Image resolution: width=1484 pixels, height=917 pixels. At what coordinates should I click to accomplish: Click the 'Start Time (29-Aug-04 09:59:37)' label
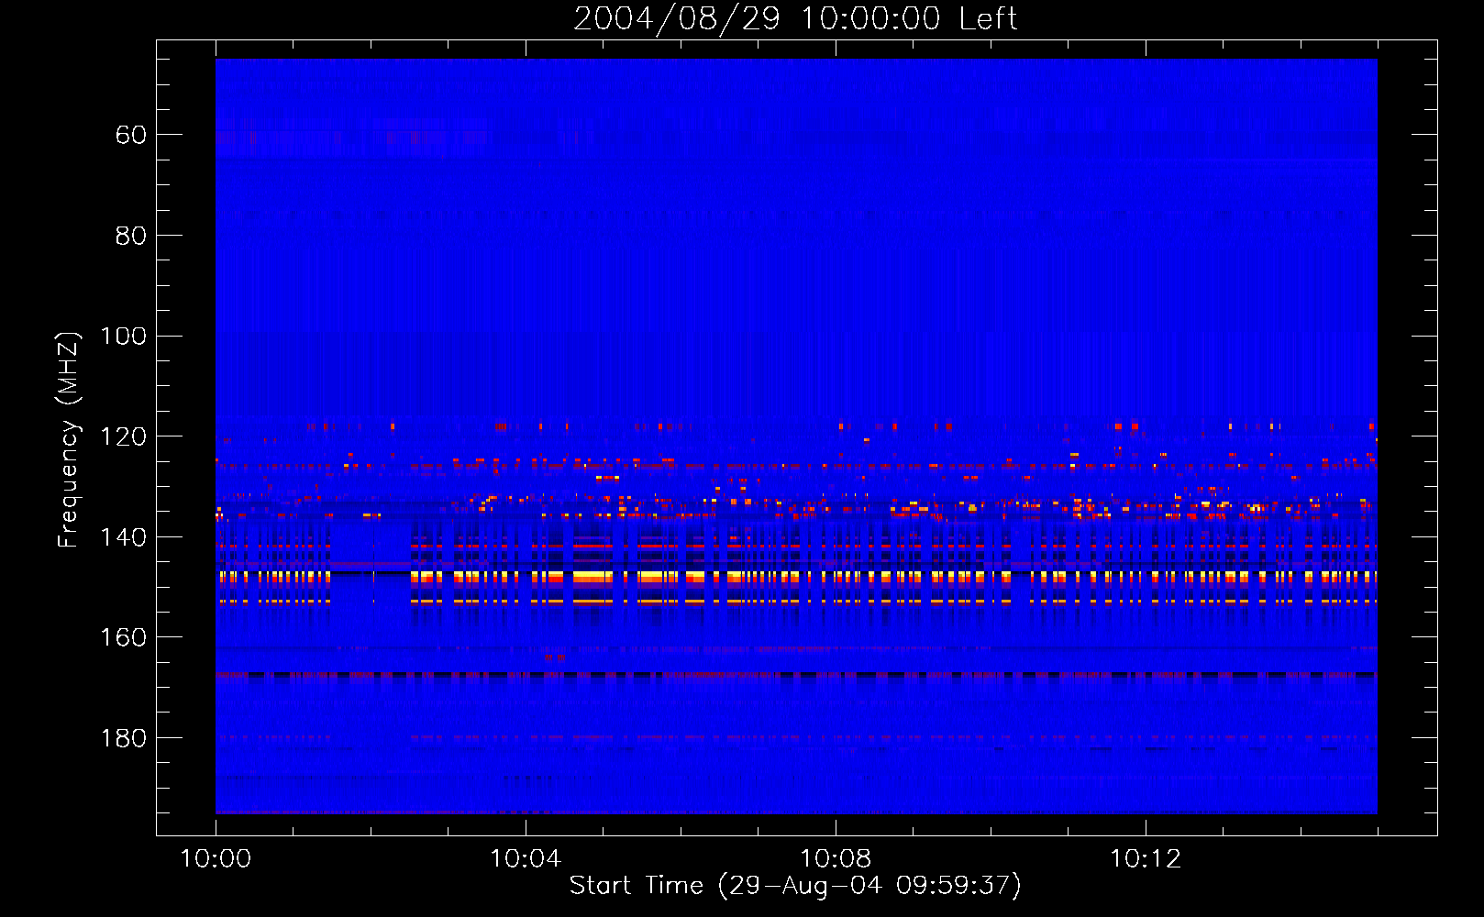click(795, 885)
